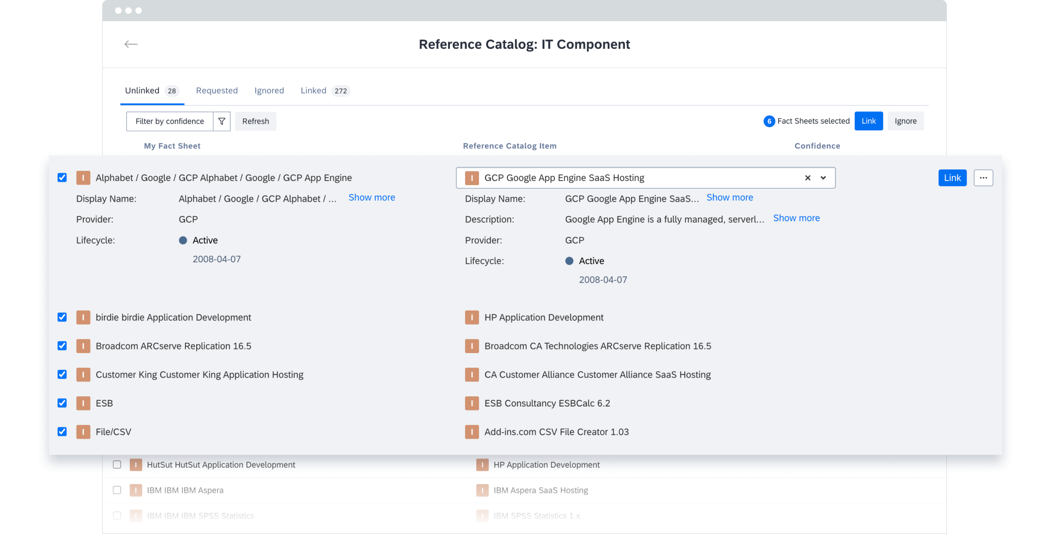The width and height of the screenshot is (1050, 534).
Task: Clear the GCP Google App Engine selection
Action: click(807, 178)
